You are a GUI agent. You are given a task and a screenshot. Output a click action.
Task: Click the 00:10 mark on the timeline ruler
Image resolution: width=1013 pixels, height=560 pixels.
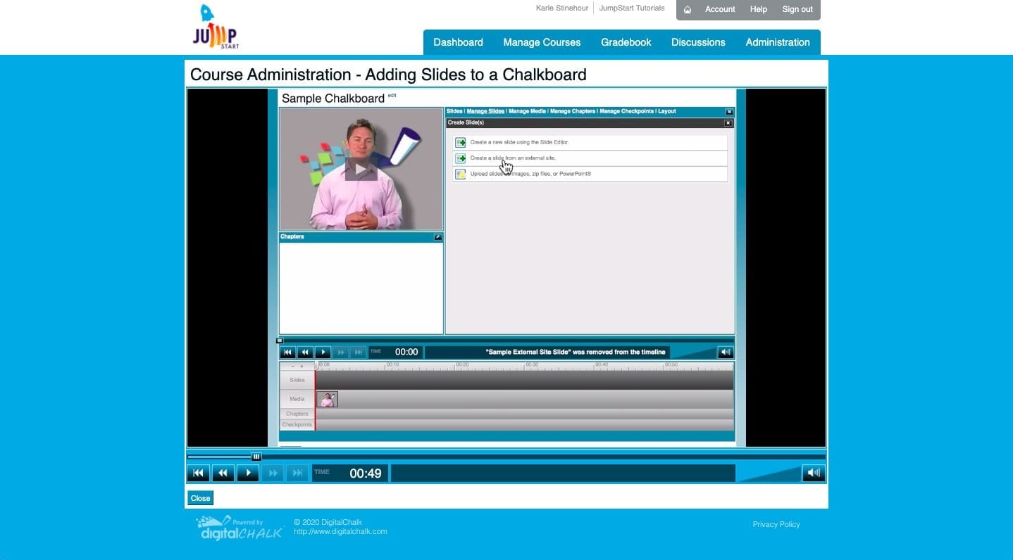[x=392, y=365]
